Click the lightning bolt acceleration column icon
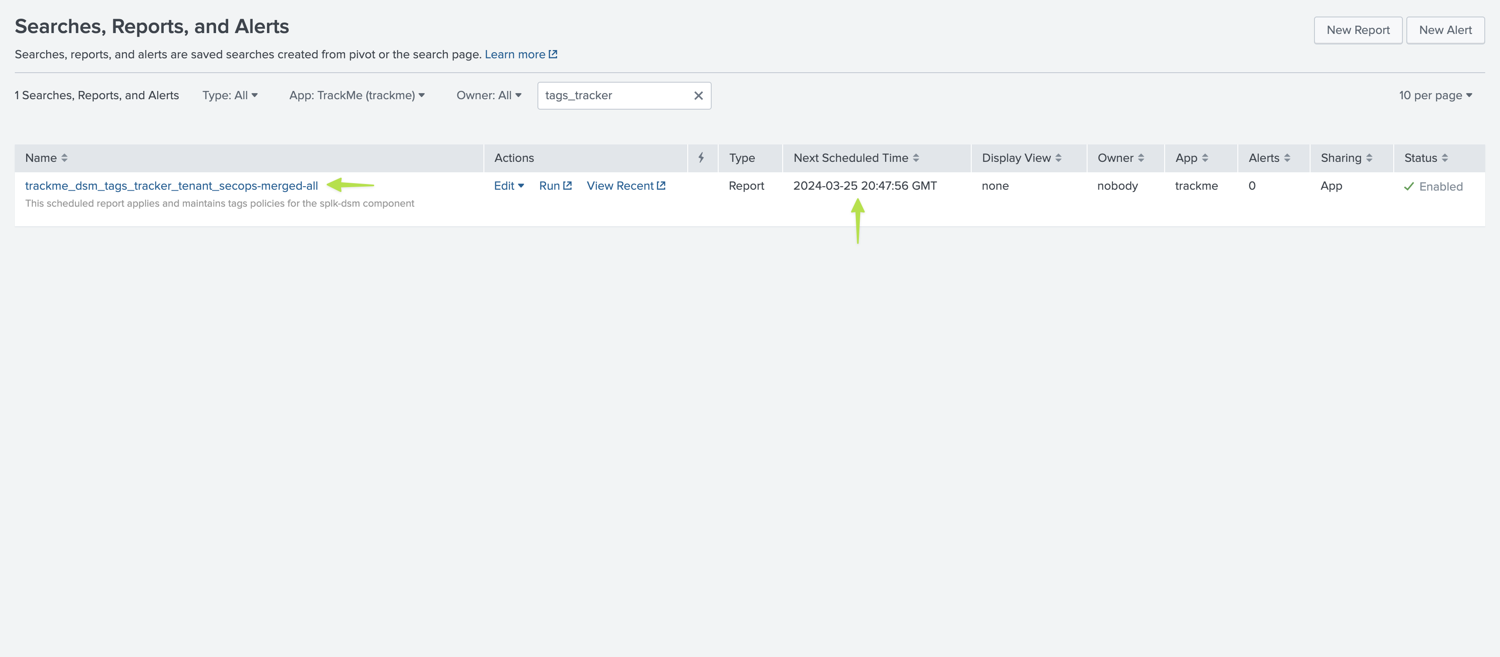 pyautogui.click(x=701, y=158)
